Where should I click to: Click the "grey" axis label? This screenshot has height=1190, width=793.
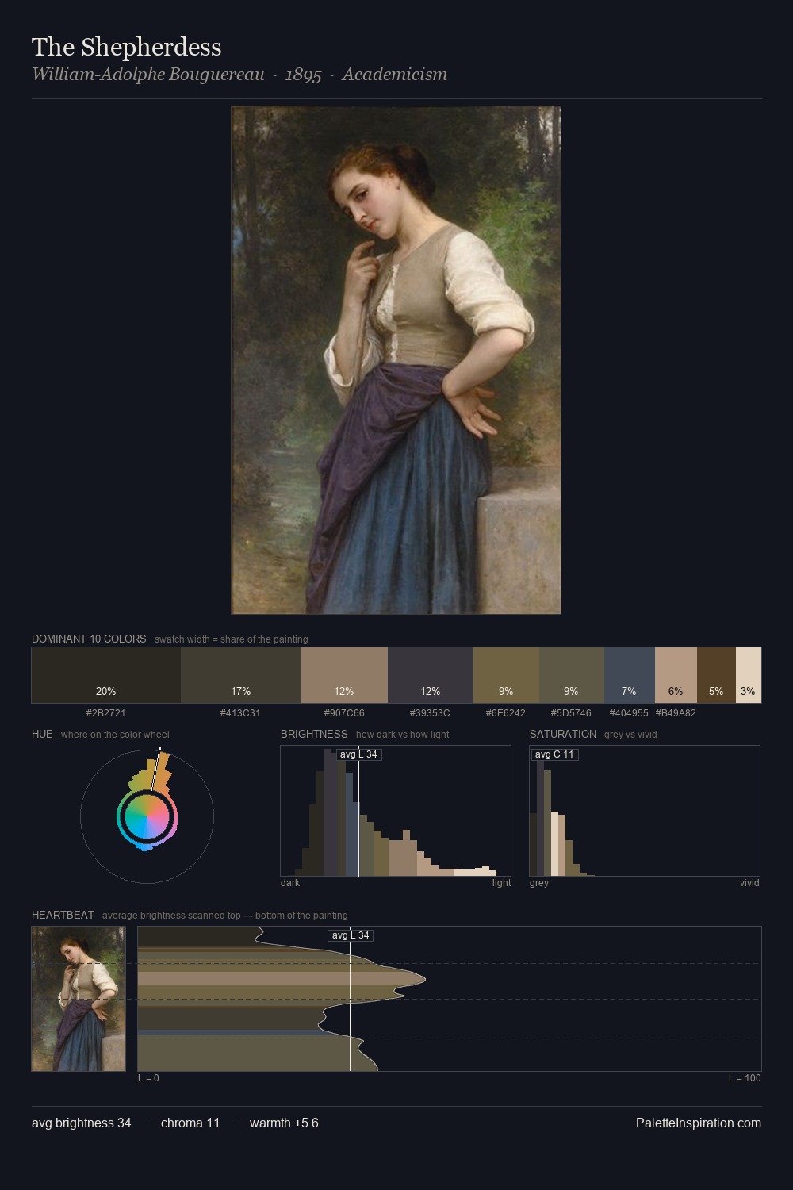pyautogui.click(x=539, y=883)
